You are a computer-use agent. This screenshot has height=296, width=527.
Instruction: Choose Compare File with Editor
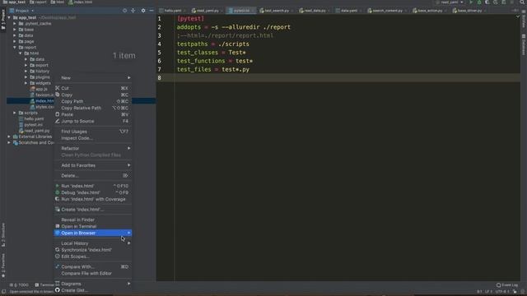pyautogui.click(x=93, y=274)
